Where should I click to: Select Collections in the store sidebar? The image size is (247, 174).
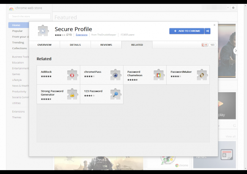pos(19,48)
